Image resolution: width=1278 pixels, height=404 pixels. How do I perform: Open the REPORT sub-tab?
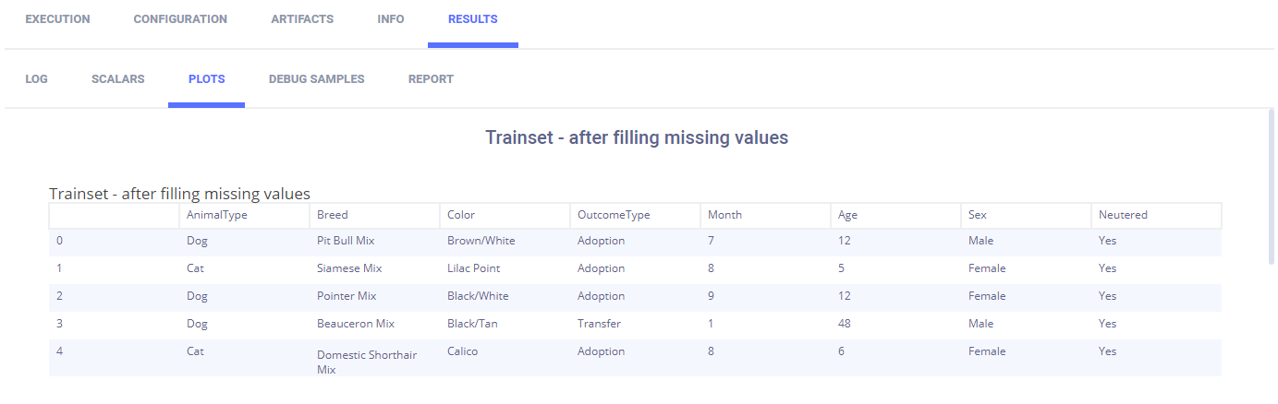pyautogui.click(x=431, y=79)
